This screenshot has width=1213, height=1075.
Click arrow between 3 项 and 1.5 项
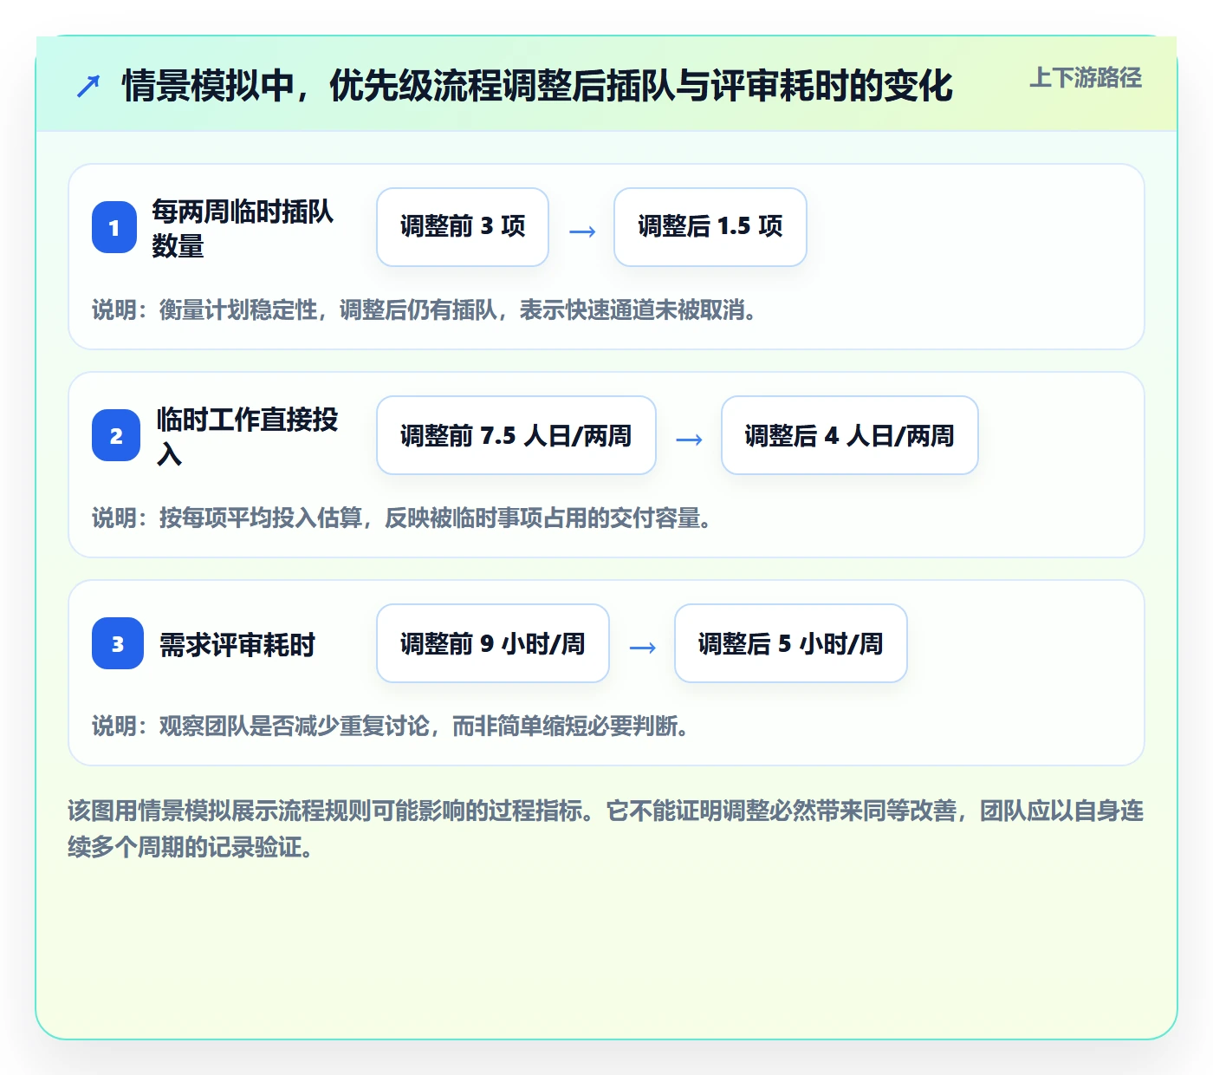582,231
